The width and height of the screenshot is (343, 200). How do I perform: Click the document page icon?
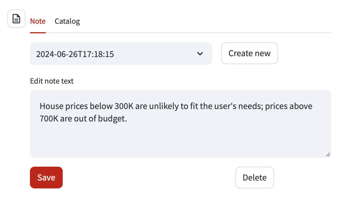coord(16,19)
